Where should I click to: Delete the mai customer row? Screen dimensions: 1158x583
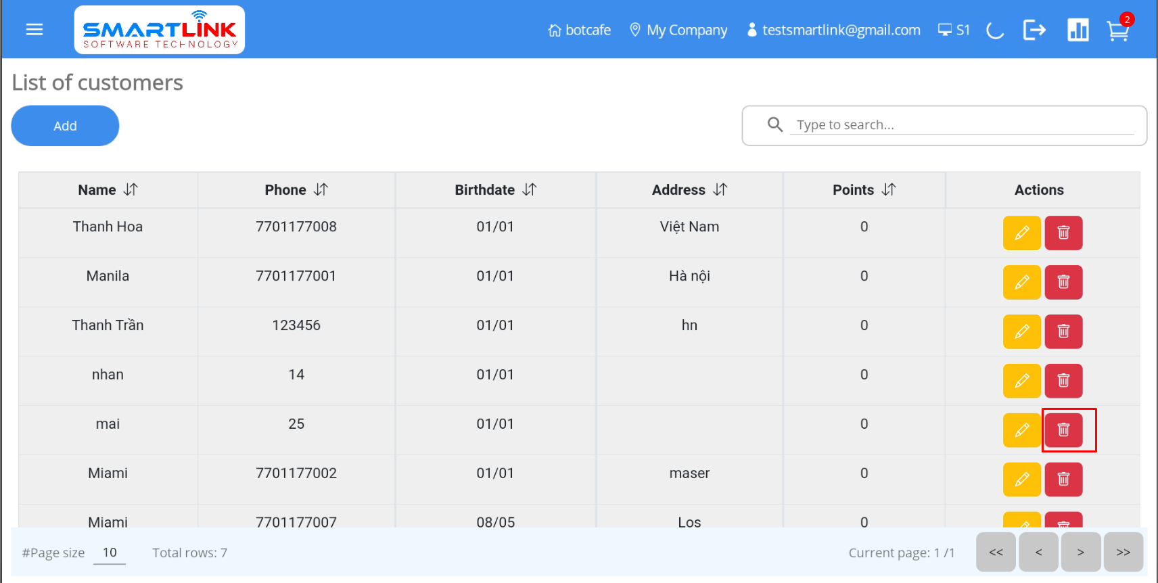(x=1063, y=430)
